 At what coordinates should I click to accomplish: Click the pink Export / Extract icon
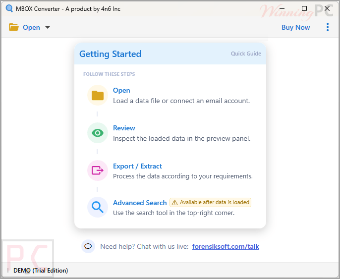(x=98, y=170)
